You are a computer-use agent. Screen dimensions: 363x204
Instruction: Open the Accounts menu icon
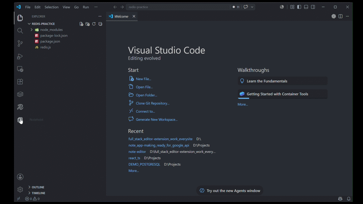(20, 177)
